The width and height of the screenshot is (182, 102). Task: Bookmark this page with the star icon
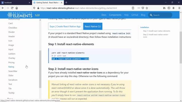[x=147, y=8]
